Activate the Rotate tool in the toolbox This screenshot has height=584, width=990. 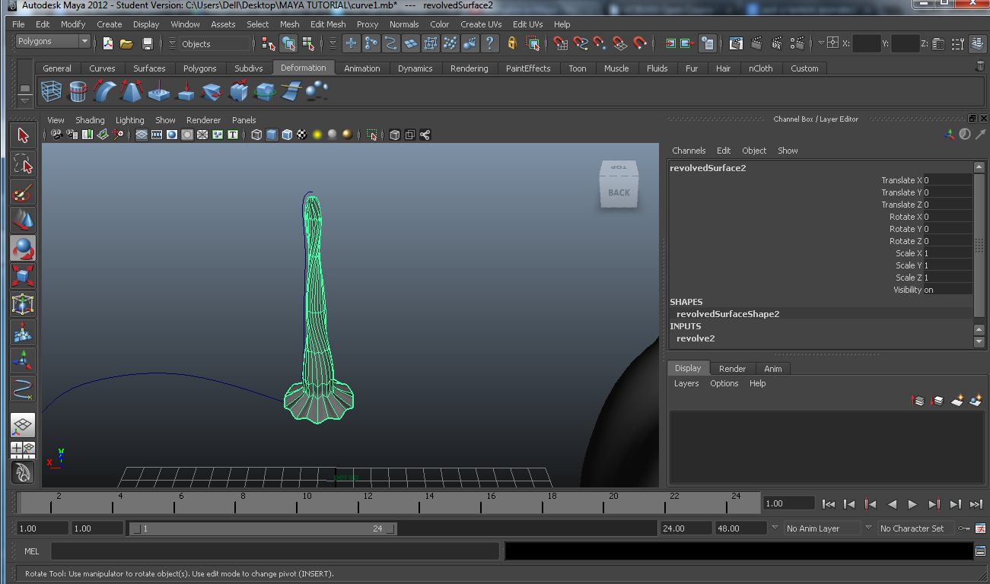pyautogui.click(x=23, y=248)
